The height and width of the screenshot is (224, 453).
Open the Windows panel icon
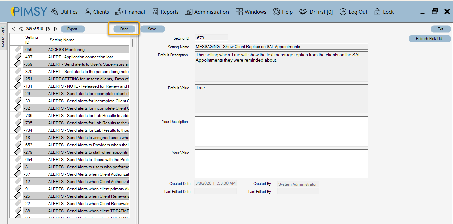(x=239, y=11)
